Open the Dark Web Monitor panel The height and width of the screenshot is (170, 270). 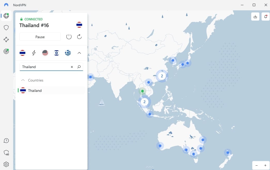coord(6,52)
